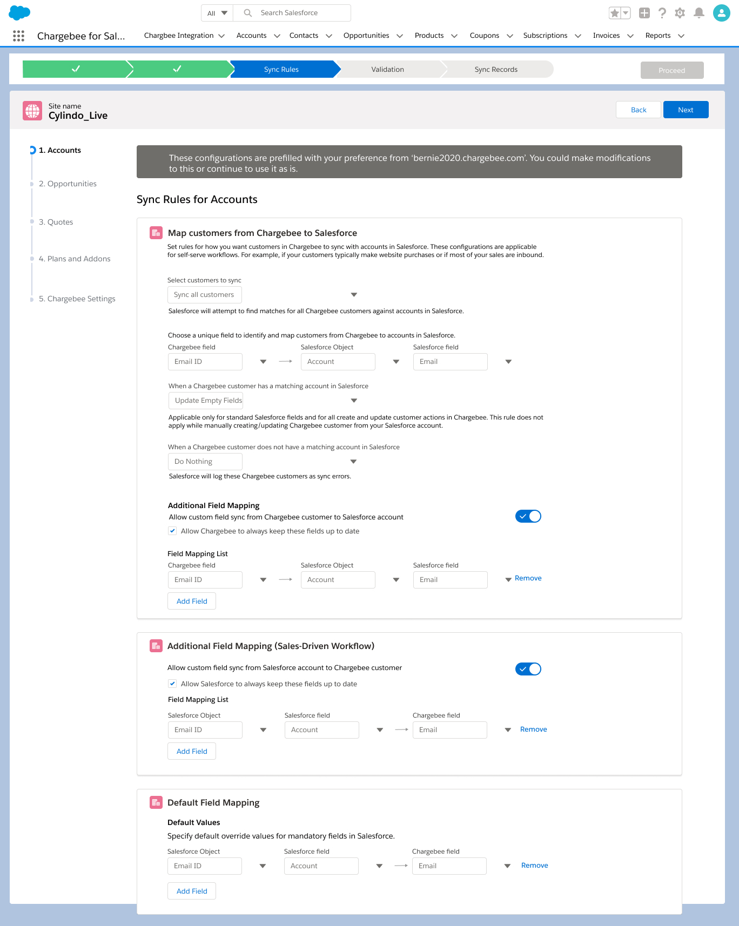Click the first completed checkmark step
Viewport: 739px width, 926px height.
point(76,69)
